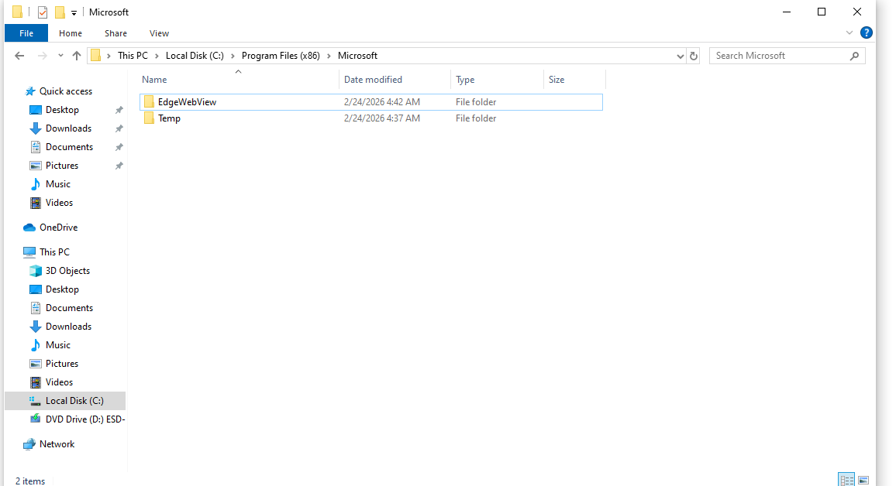Viewport: 896px width, 486px height.
Task: Expand the chevron after Program Files (x86) breadcrumb
Action: pos(329,56)
